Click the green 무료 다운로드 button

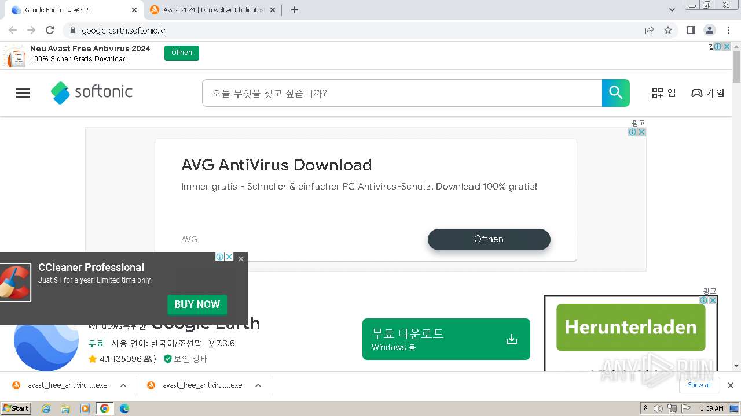[x=446, y=339]
